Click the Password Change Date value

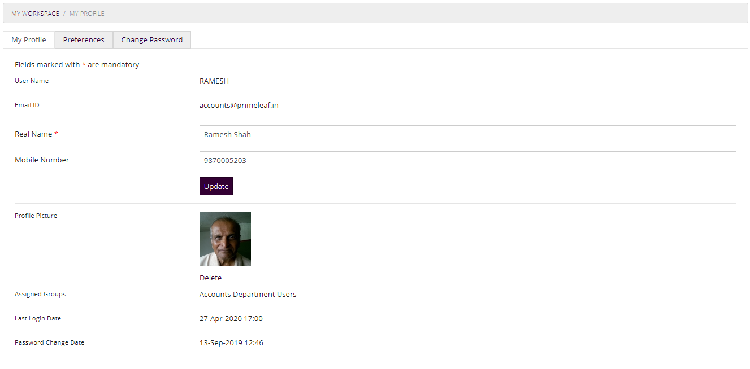pyautogui.click(x=231, y=342)
